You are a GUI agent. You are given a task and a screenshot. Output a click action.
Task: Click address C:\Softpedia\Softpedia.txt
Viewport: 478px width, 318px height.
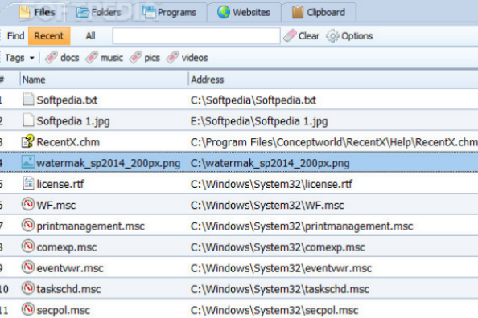[253, 100]
